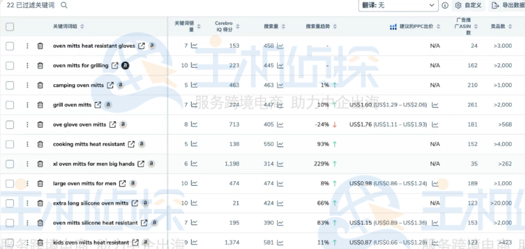The width and height of the screenshot is (525, 249).
Task: Open row options menu for 'extra long silicone oven mitts'
Action: point(27,203)
